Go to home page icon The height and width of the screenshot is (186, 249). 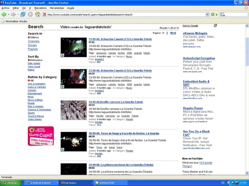pyautogui.click(x=38, y=14)
